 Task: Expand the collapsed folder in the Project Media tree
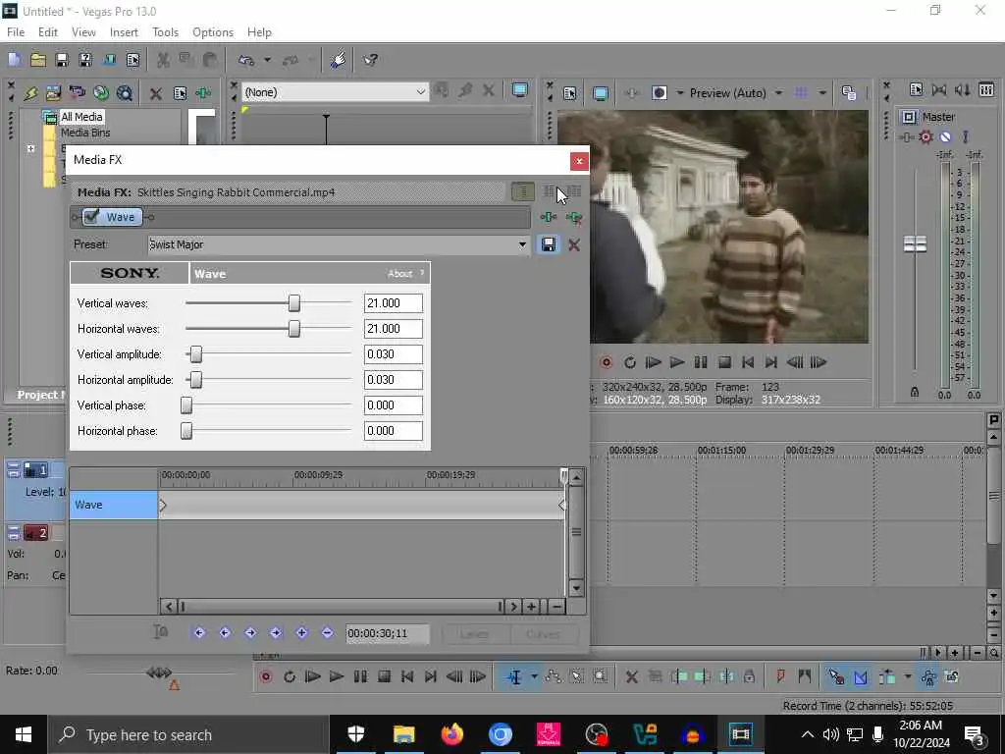tap(30, 148)
